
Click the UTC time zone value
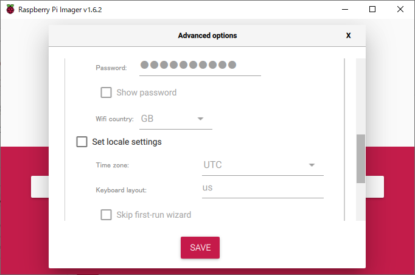[213, 165]
